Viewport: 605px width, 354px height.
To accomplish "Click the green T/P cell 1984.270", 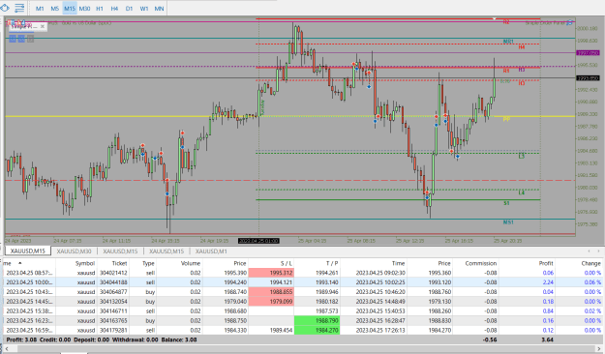I will point(317,331).
